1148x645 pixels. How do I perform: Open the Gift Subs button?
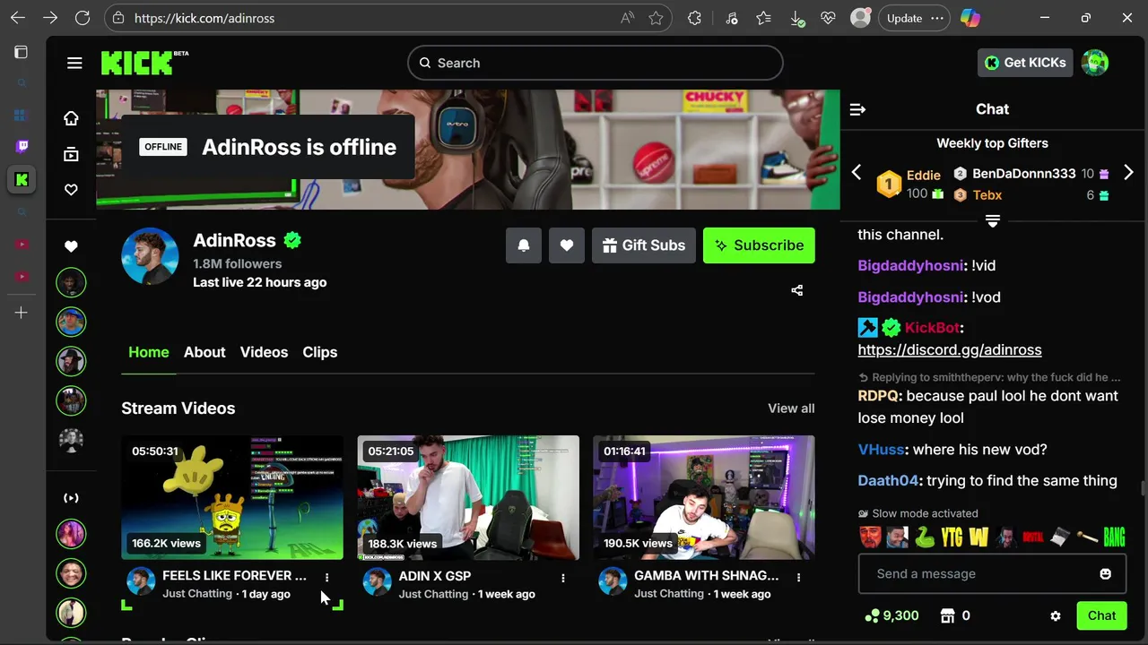644,245
